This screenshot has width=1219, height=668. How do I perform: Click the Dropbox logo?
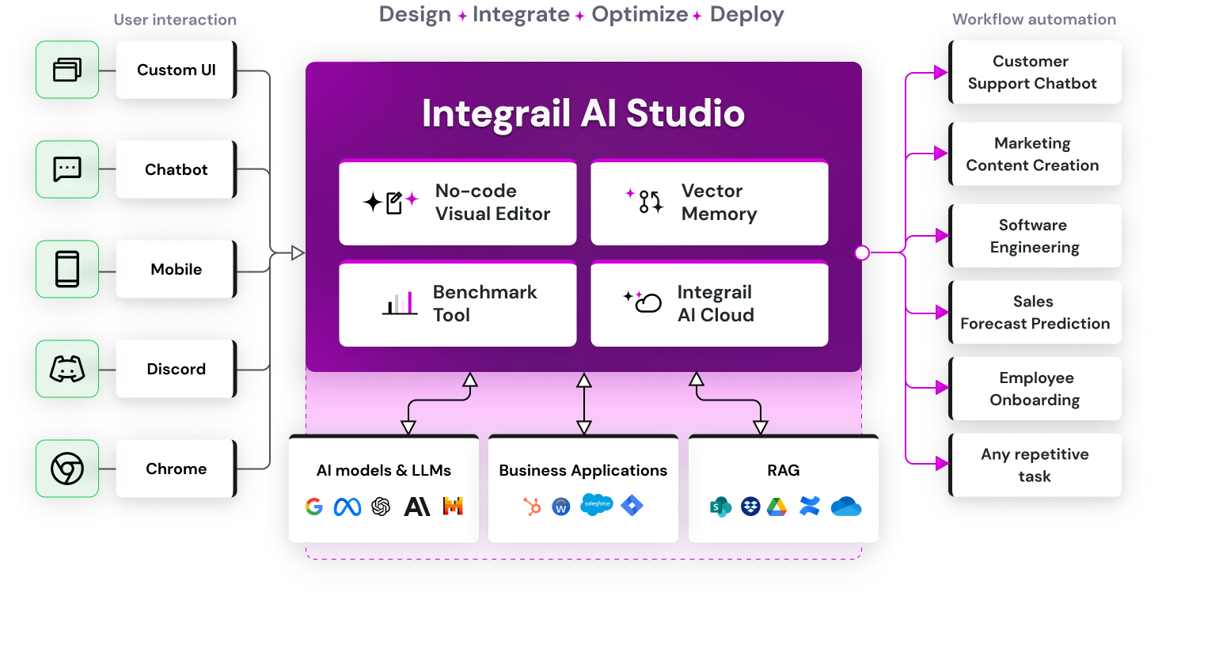(x=750, y=507)
